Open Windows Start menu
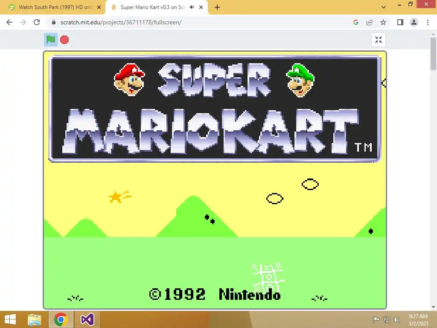This screenshot has width=437, height=328. [x=10, y=319]
